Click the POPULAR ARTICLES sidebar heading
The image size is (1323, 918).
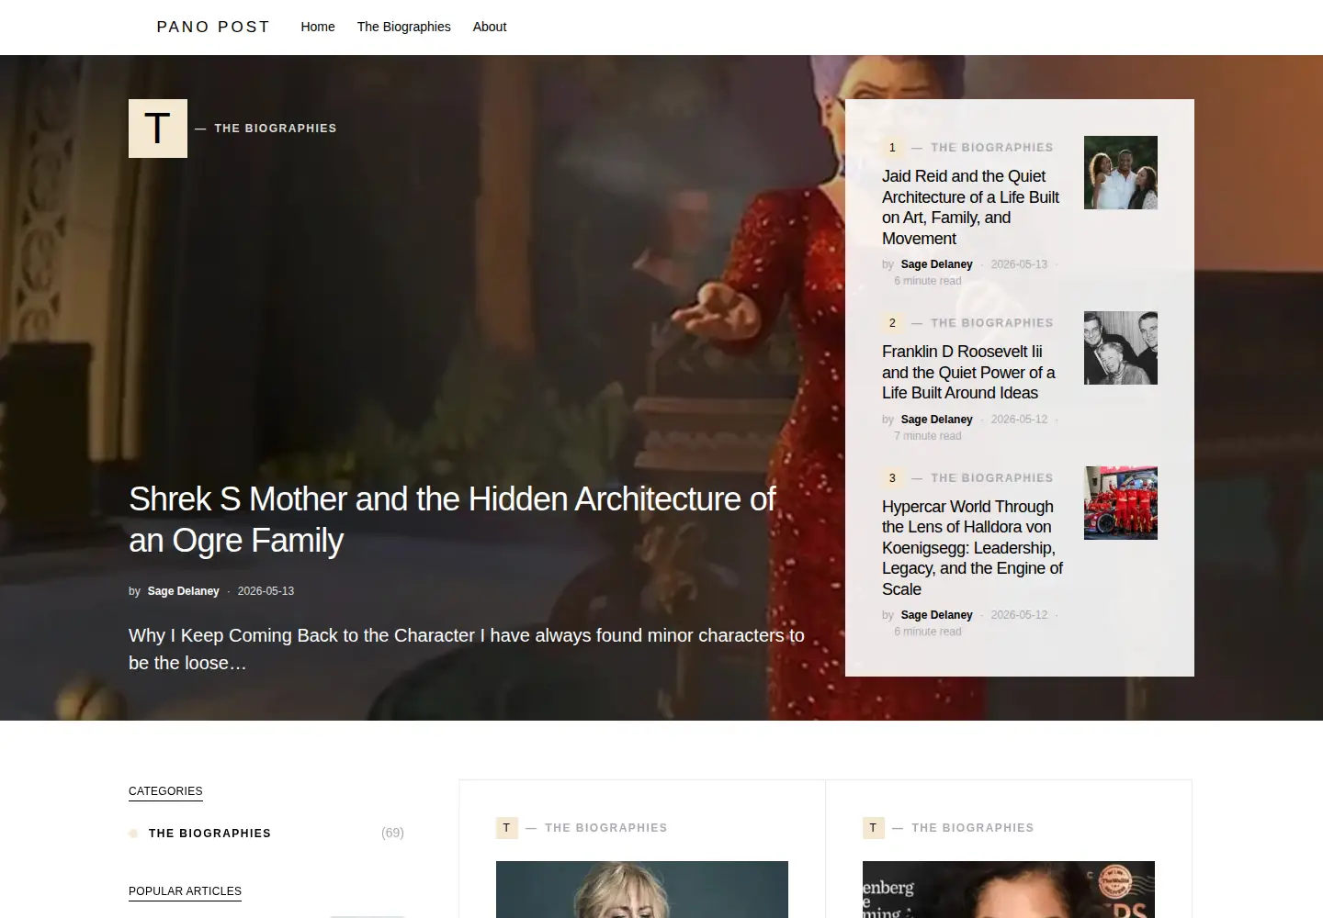coord(185,891)
